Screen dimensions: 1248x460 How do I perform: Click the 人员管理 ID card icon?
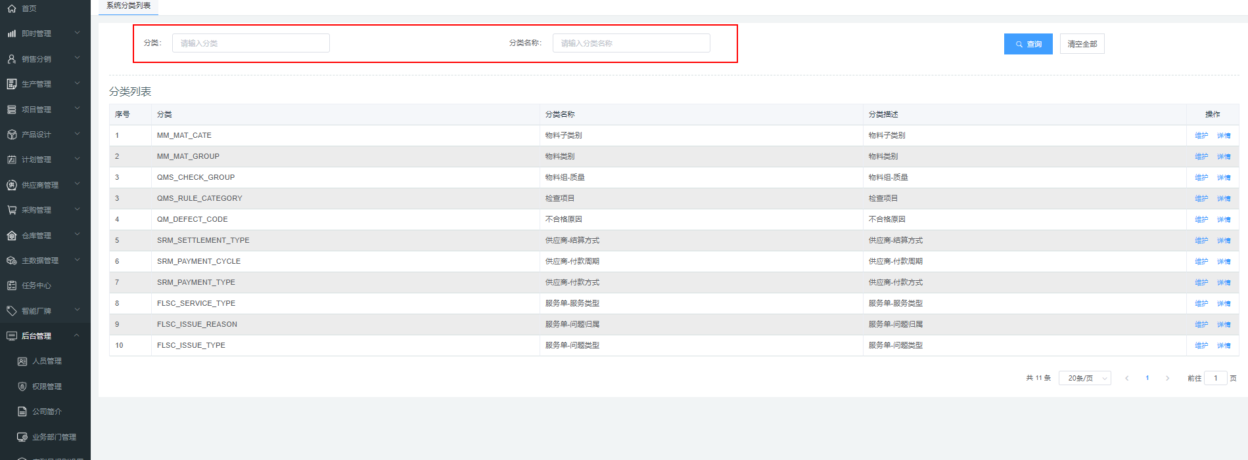point(22,362)
